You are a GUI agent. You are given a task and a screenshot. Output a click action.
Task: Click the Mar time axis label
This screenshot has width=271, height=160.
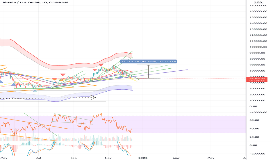[176, 158]
